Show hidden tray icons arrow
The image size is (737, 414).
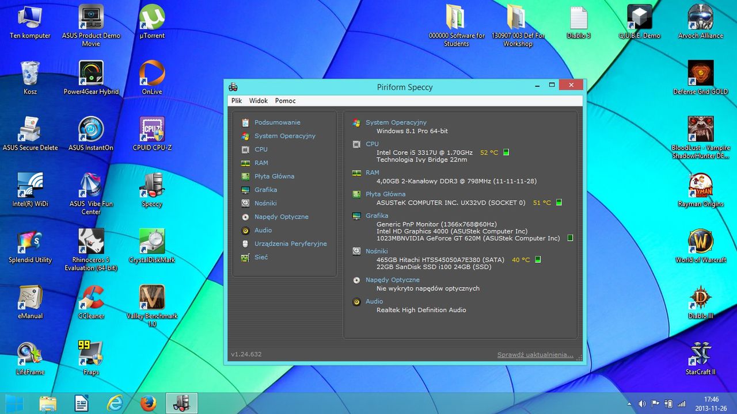click(x=629, y=404)
